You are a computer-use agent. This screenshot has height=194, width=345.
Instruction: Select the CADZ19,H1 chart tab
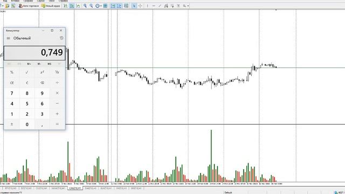pos(75,188)
